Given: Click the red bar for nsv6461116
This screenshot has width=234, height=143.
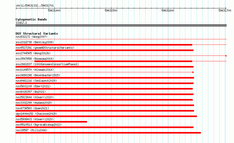Looking at the screenshot, I should (x=104, y=83).
